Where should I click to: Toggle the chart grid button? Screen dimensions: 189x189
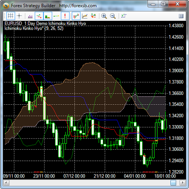pos(11,16)
